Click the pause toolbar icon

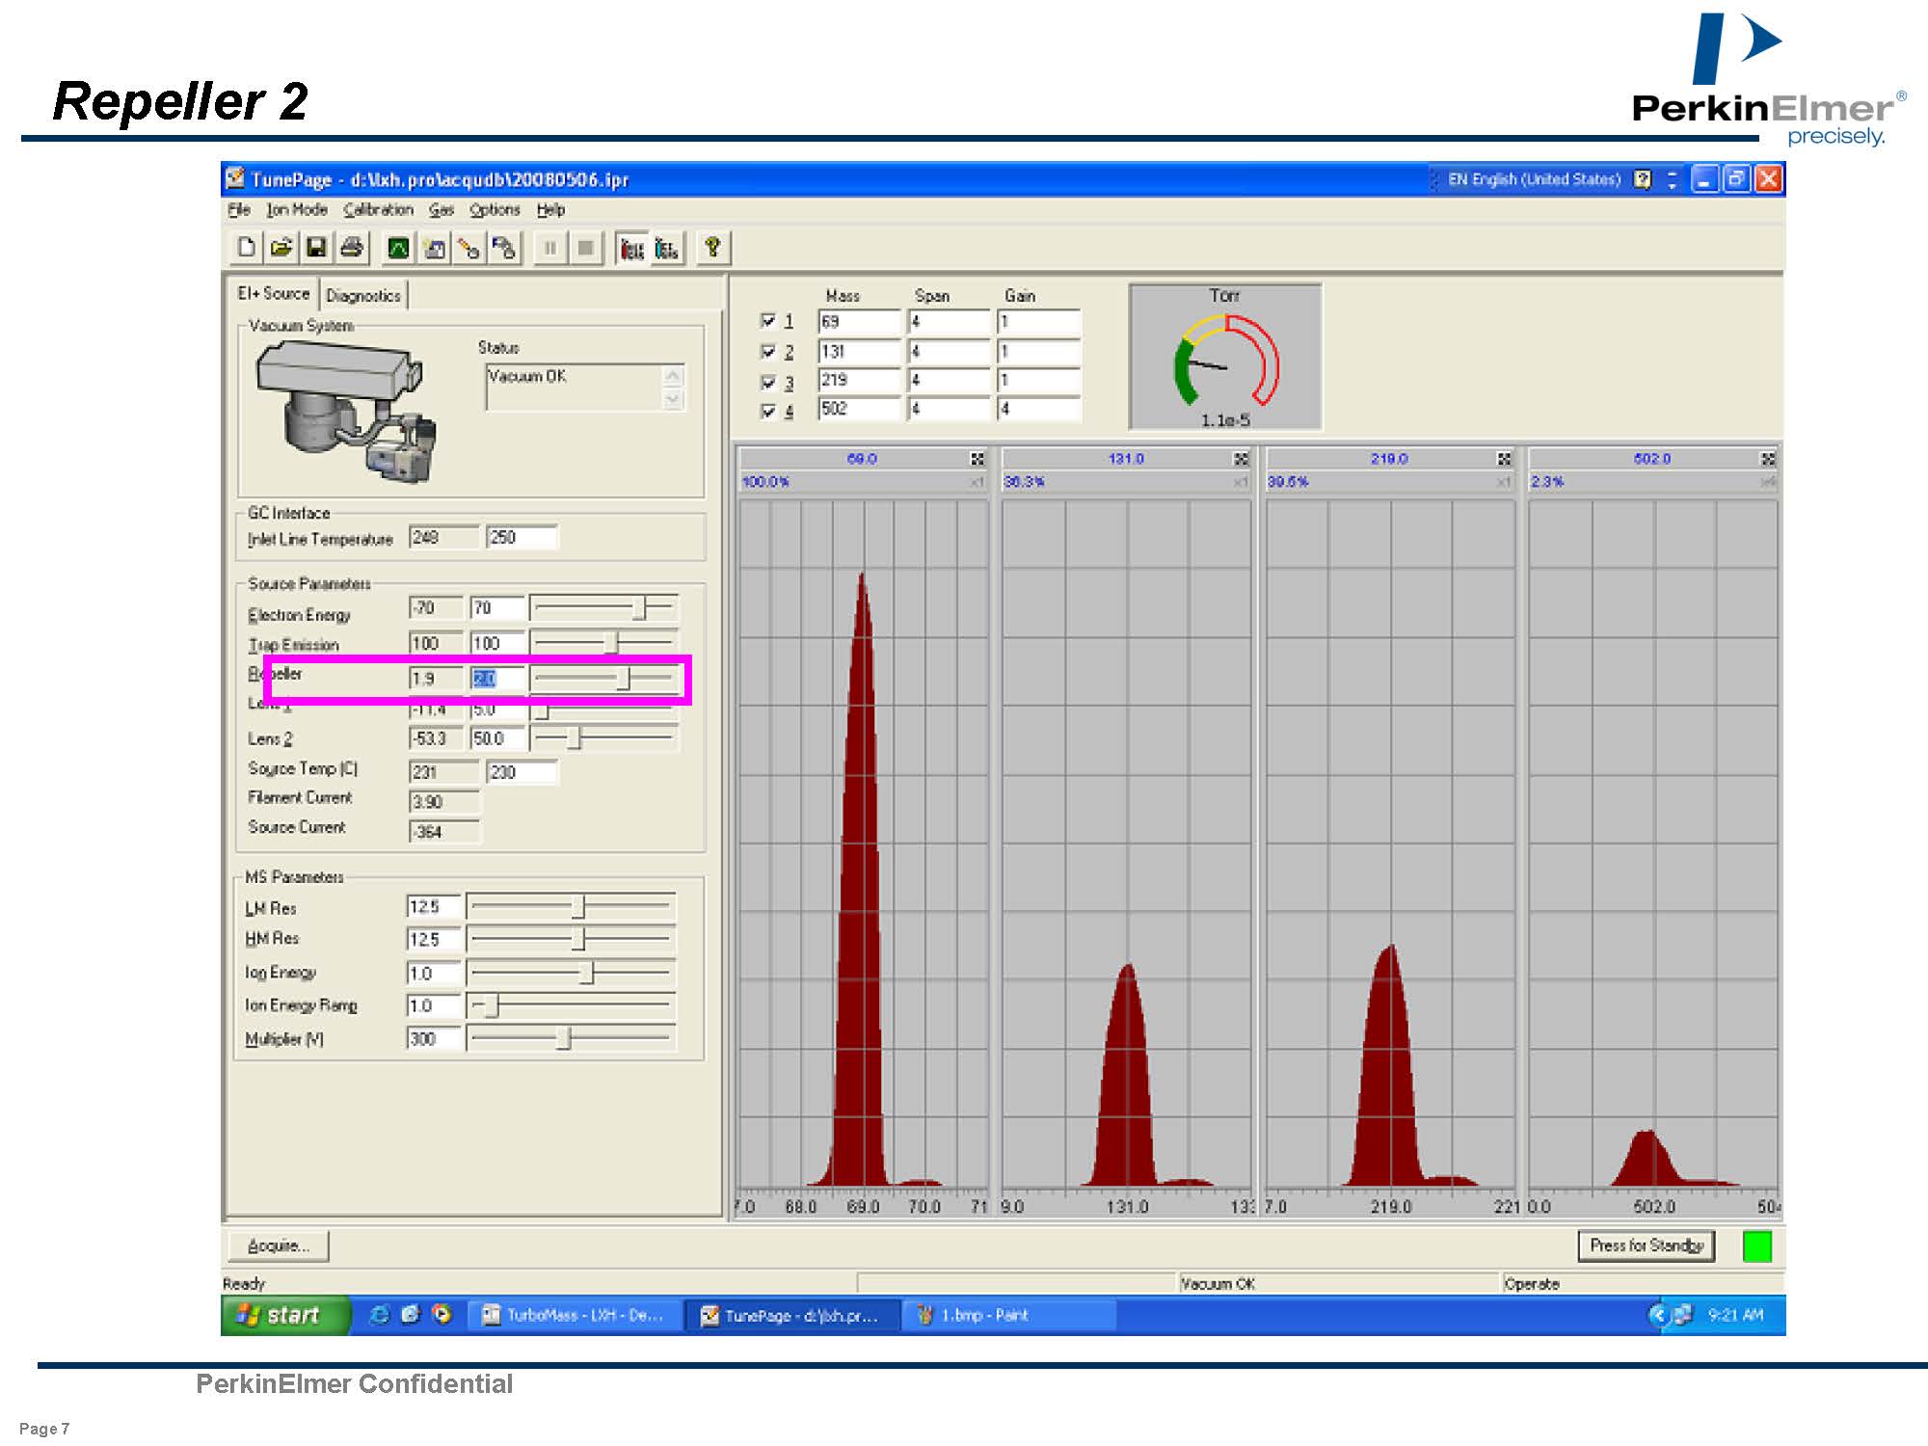[549, 248]
